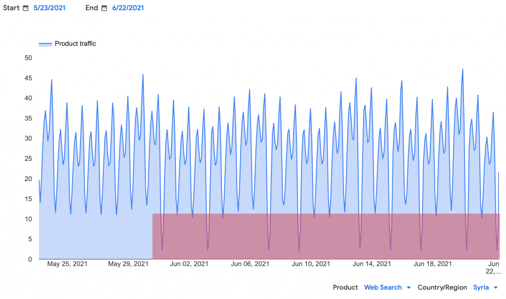Open the start date 5/23/2021
Image resolution: width=506 pixels, height=299 pixels.
pos(49,8)
